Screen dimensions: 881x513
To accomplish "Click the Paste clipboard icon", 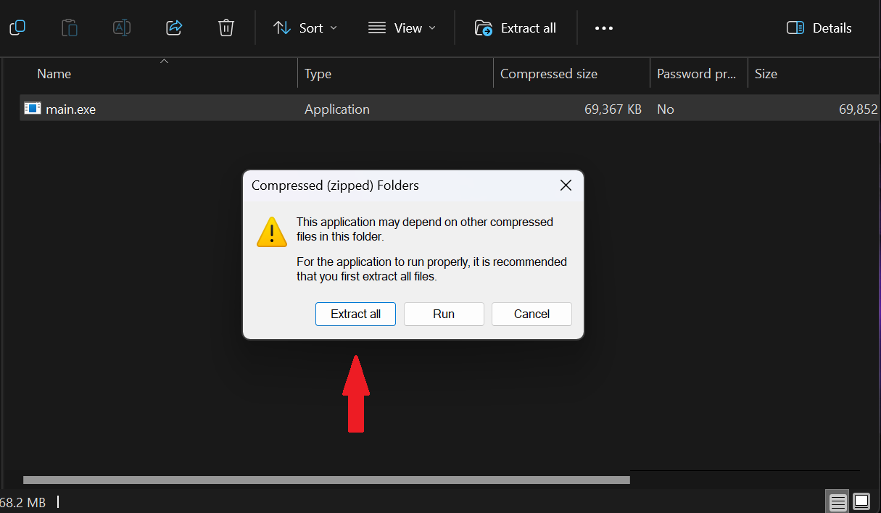I will point(70,28).
